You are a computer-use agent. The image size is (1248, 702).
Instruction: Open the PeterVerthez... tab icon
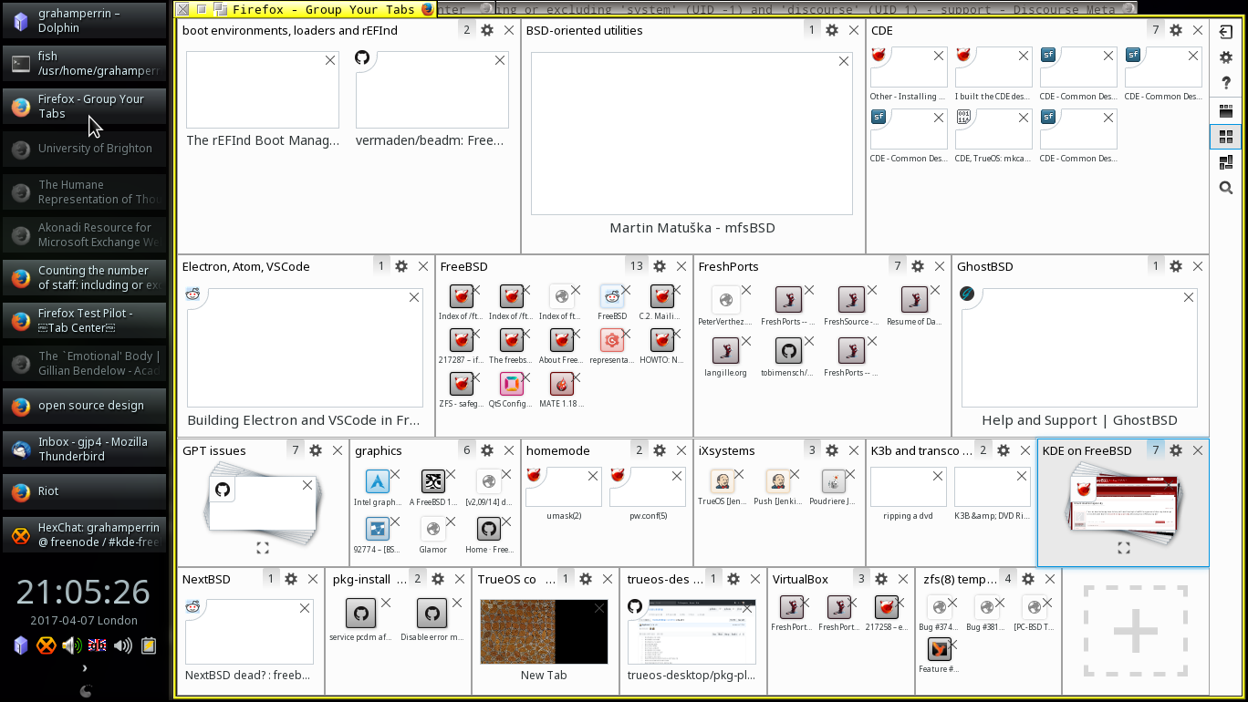(x=725, y=300)
